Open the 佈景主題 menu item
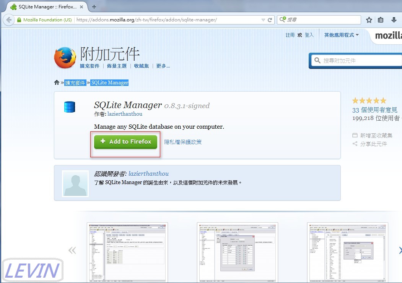Screen dimensions: 402x283 pos(117,66)
